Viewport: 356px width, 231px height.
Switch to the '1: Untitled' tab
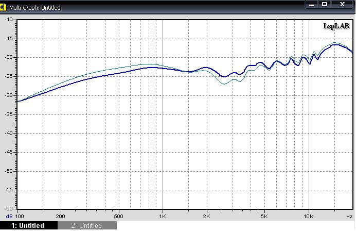click(x=29, y=225)
